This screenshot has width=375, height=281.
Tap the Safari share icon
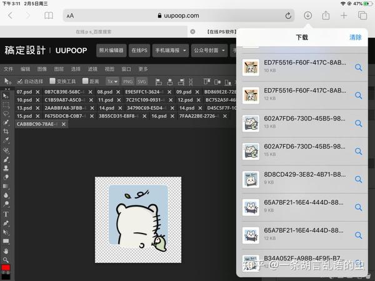coord(326,16)
